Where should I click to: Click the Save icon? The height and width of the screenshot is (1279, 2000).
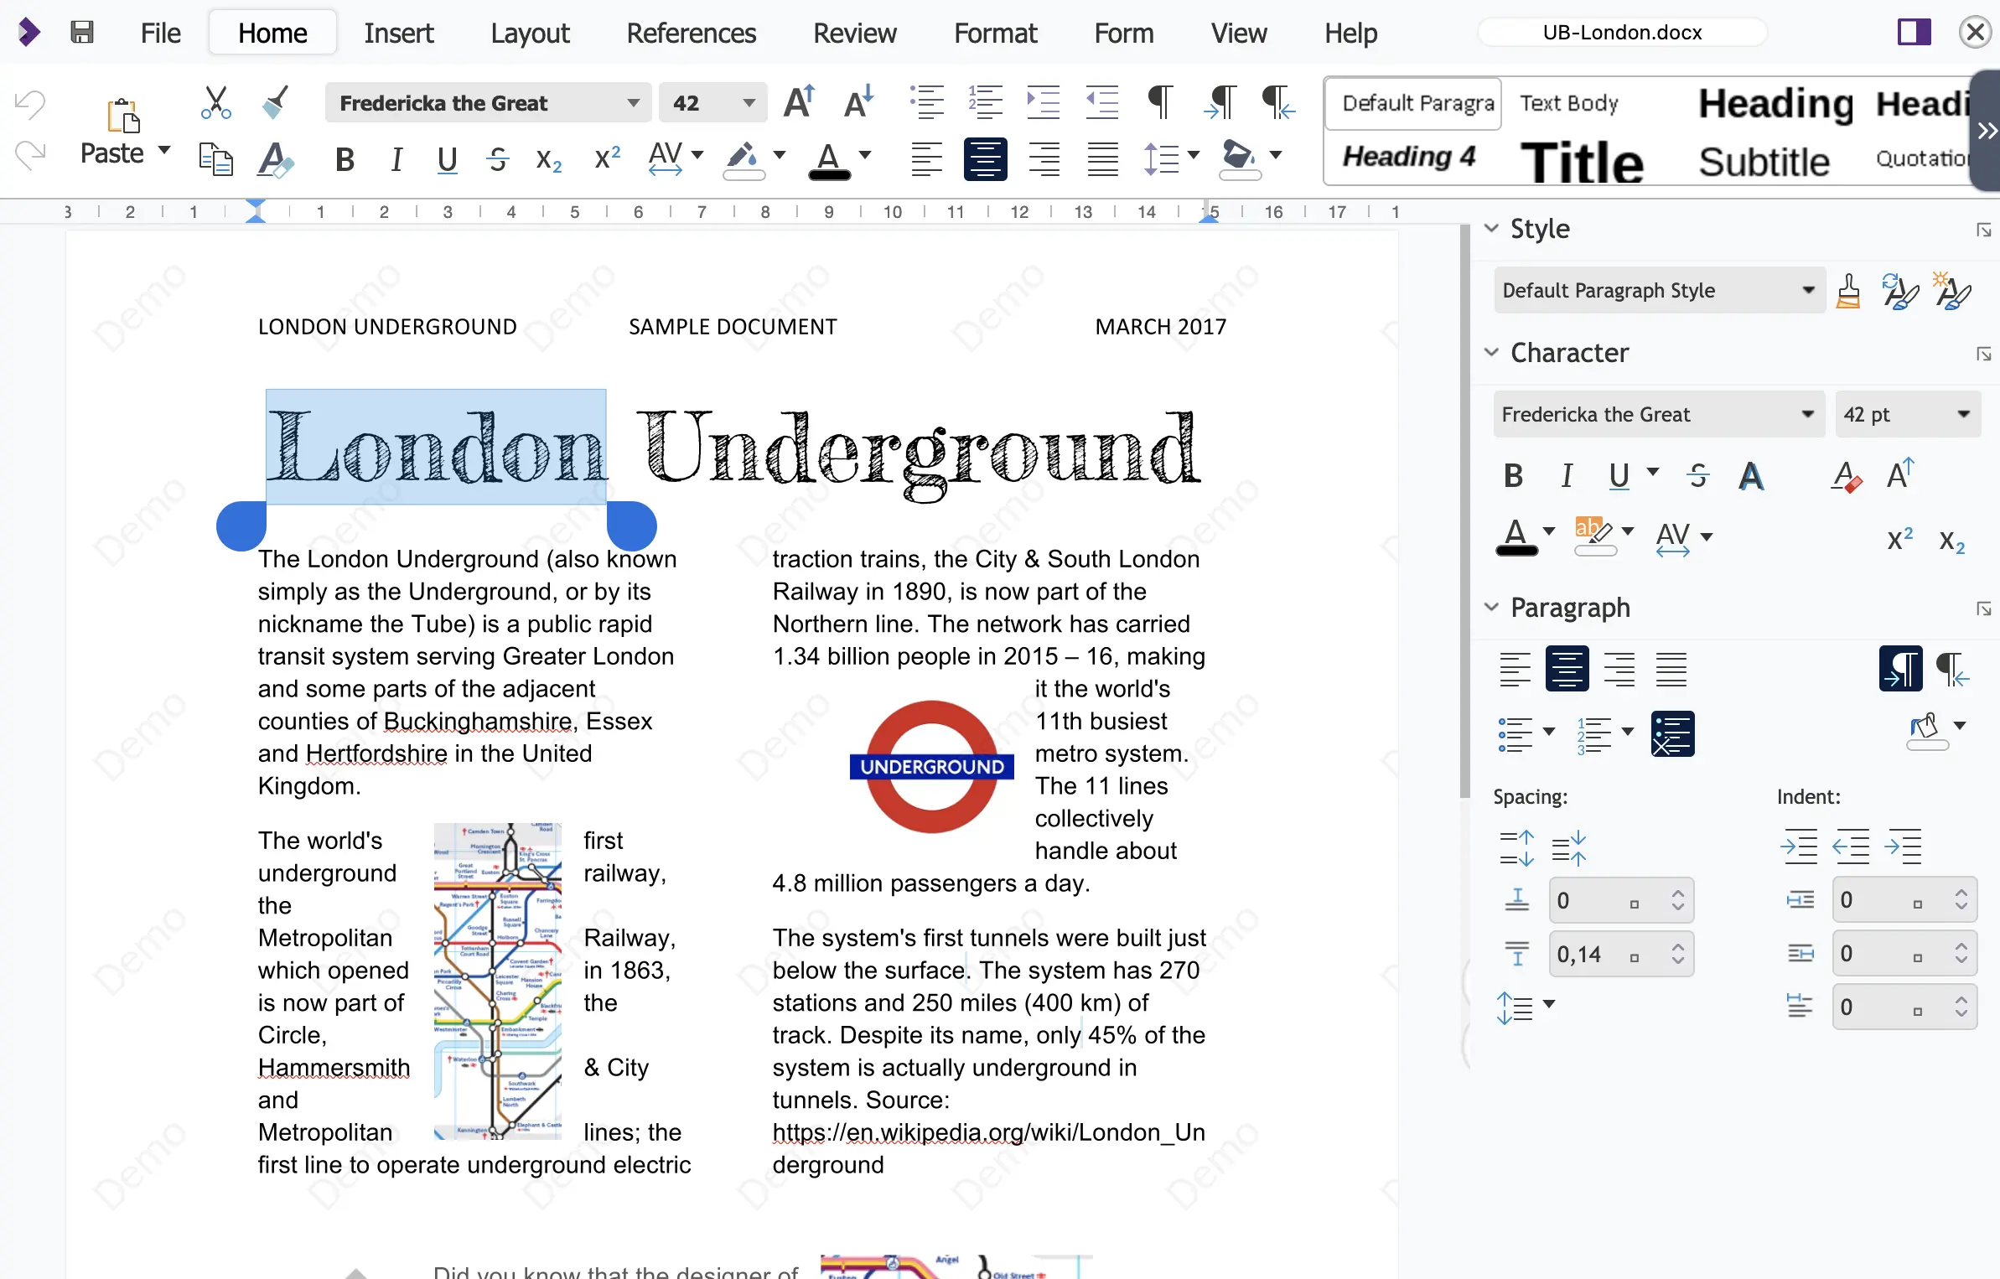(81, 32)
